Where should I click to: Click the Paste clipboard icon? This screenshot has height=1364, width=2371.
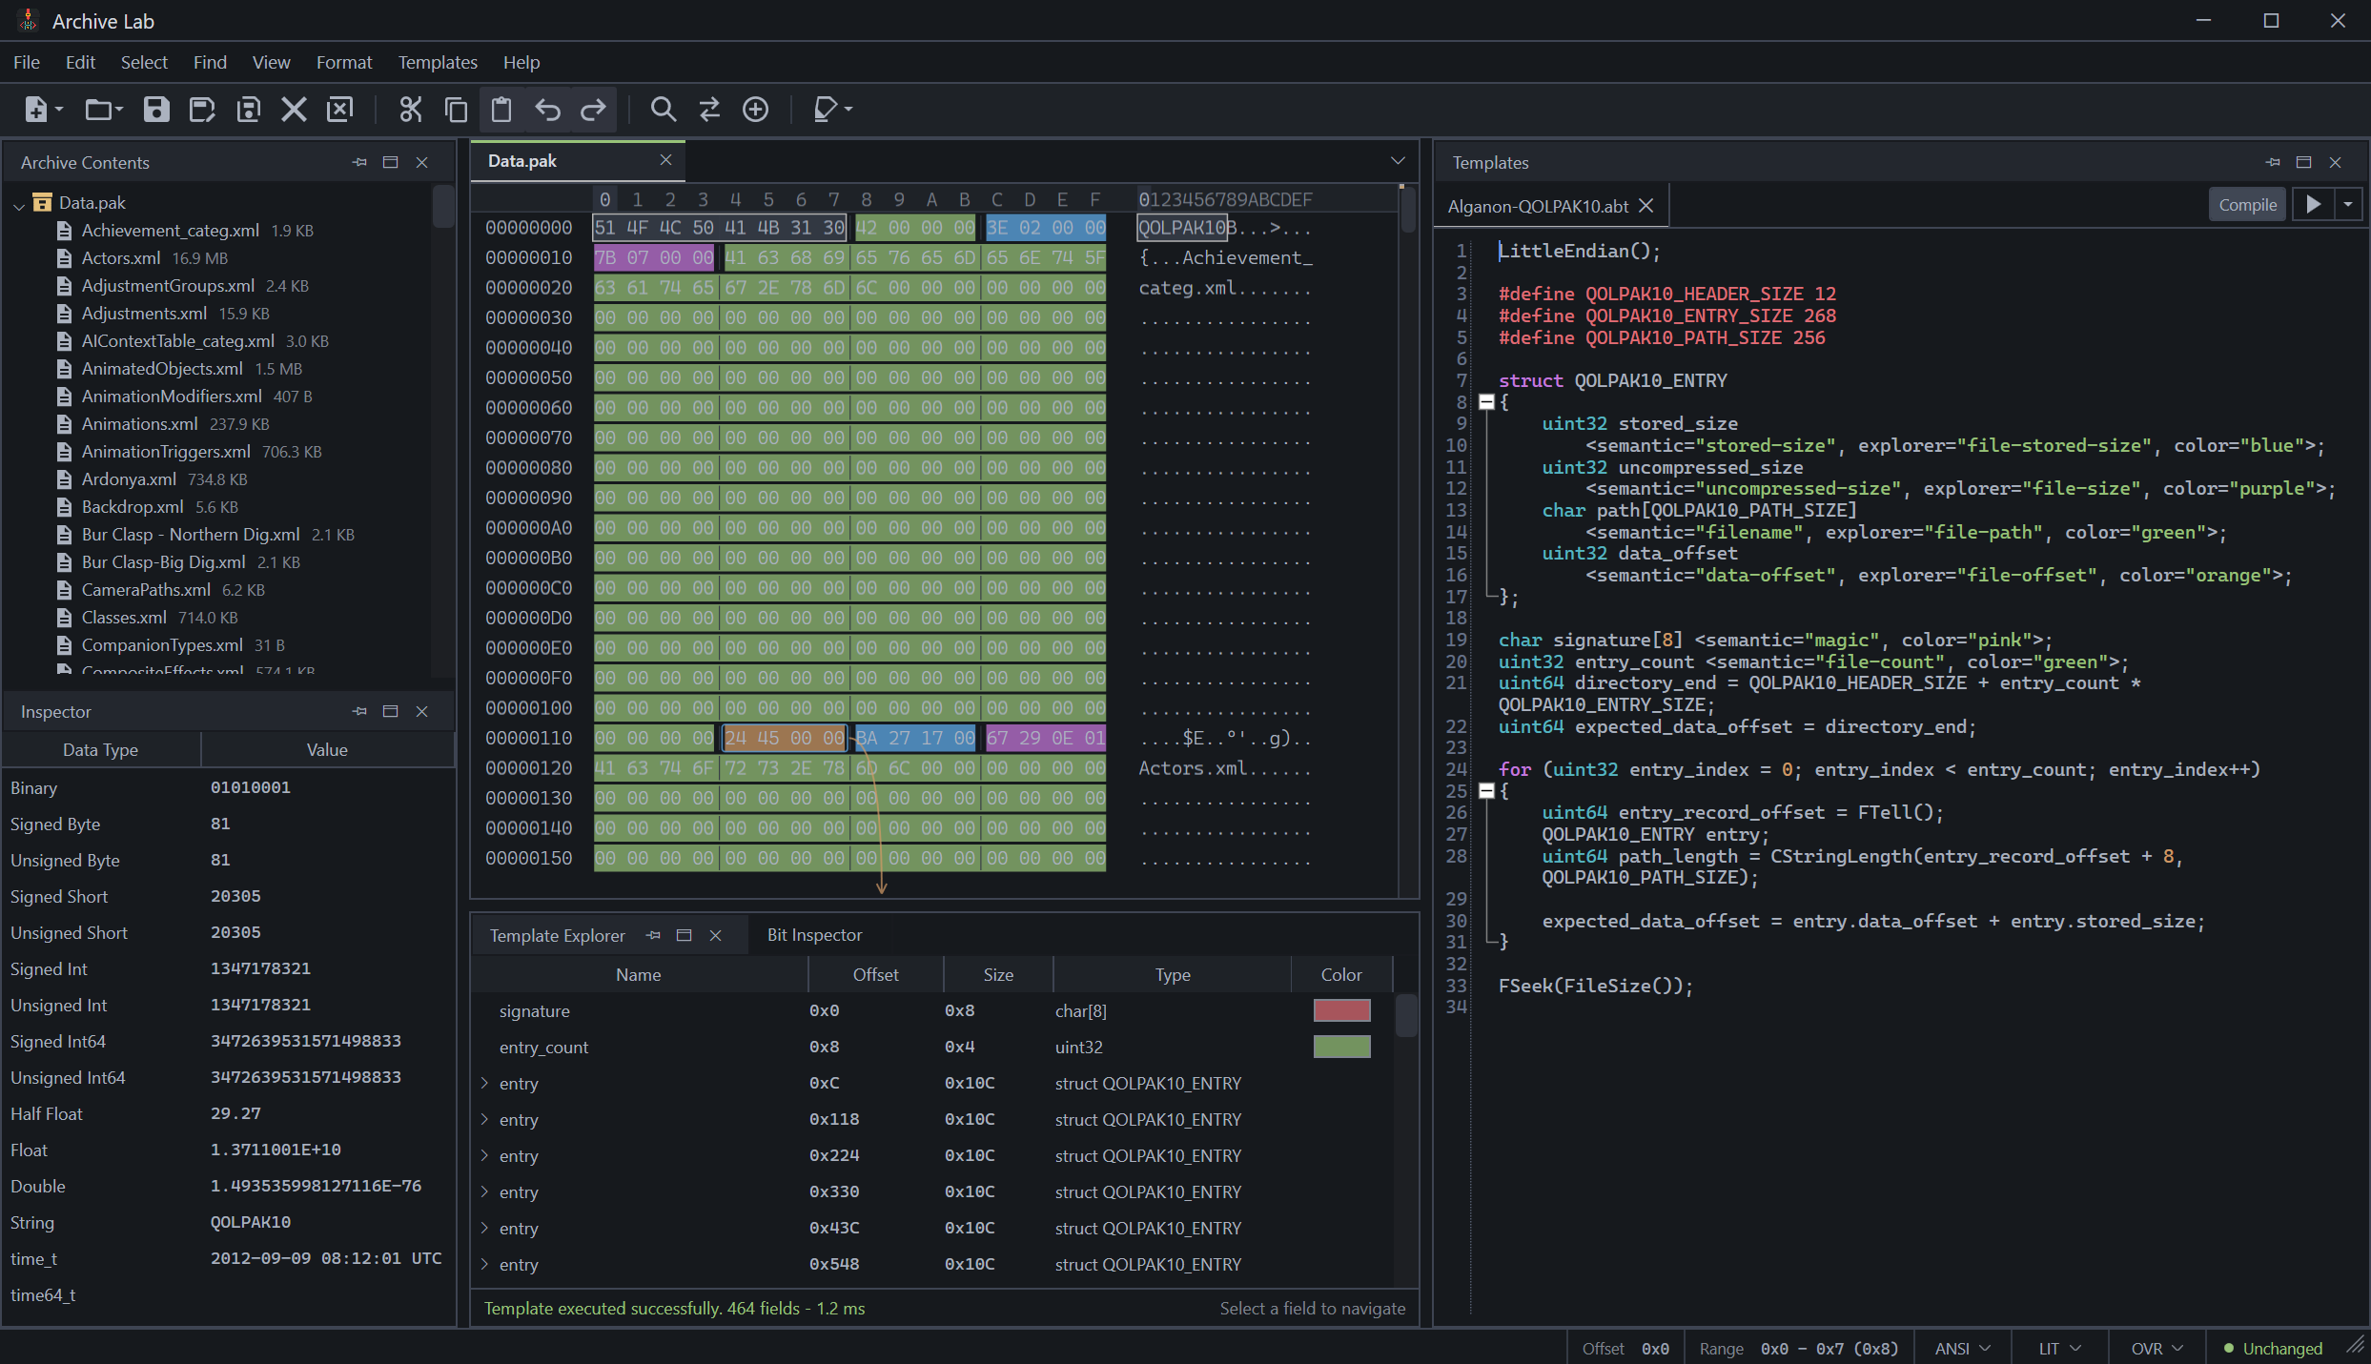coord(502,110)
